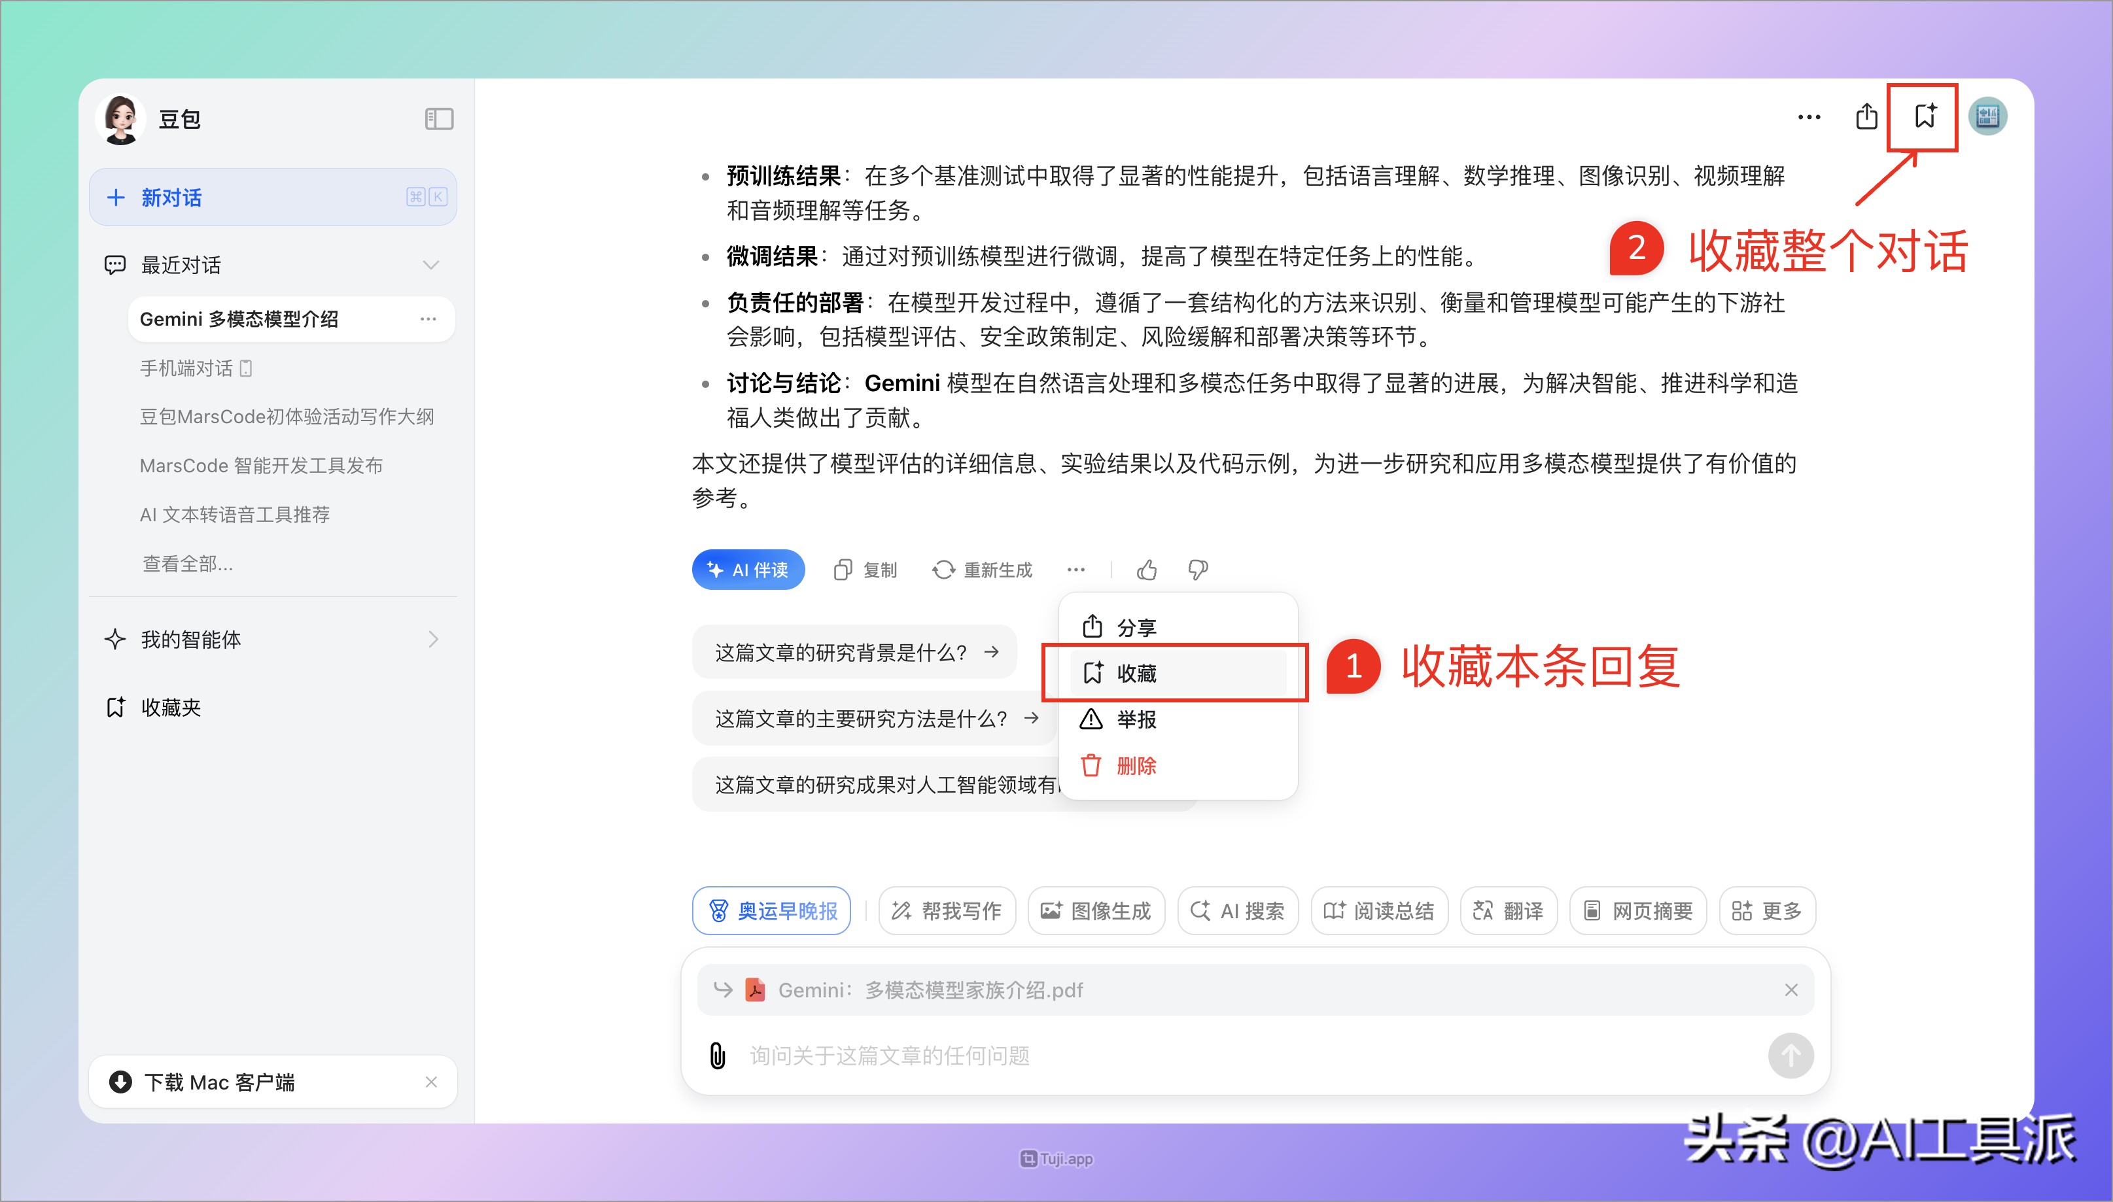Click the thumbs down icon
This screenshot has width=2113, height=1202.
click(x=1197, y=570)
